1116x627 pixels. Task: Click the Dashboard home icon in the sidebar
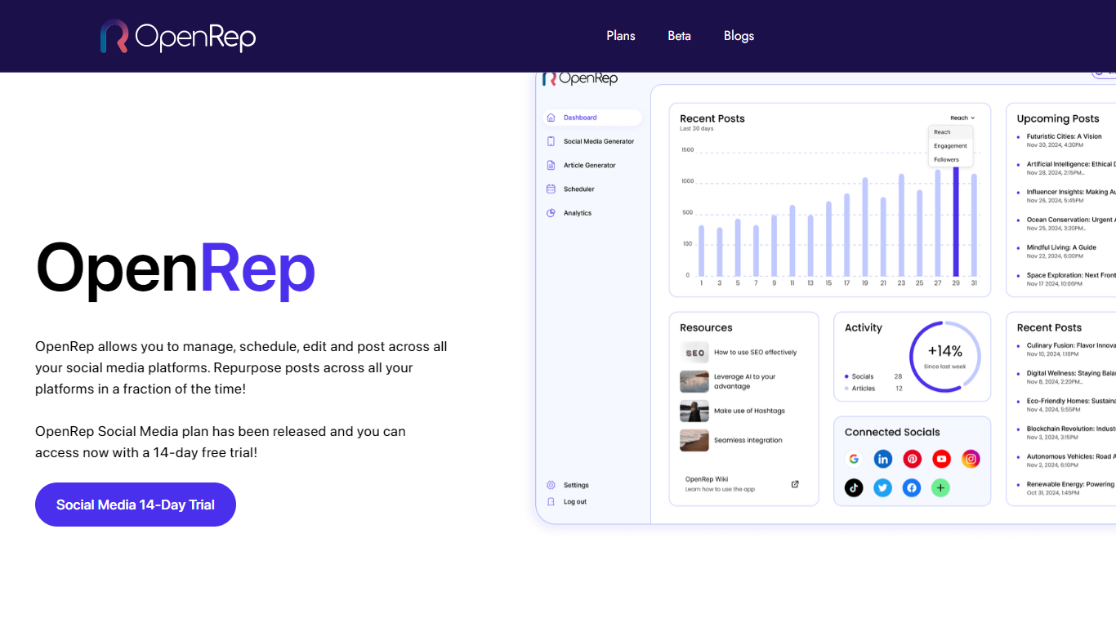(551, 118)
